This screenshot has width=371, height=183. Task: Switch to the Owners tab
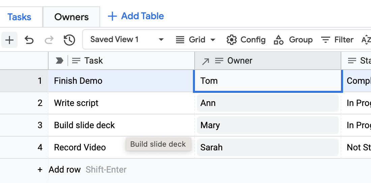[x=72, y=17]
